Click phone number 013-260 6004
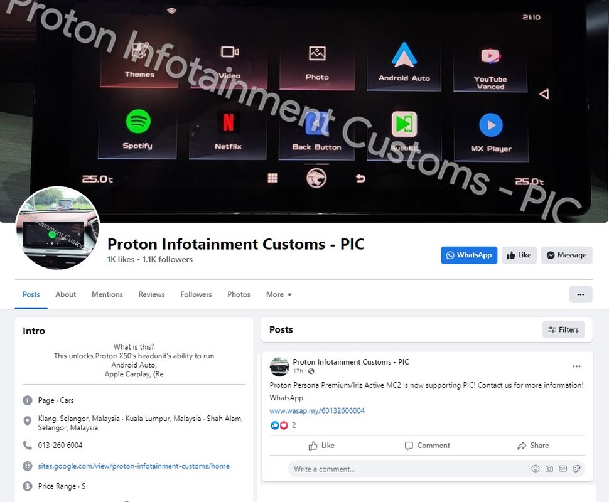Screen dimensions: 609x502 60,446
